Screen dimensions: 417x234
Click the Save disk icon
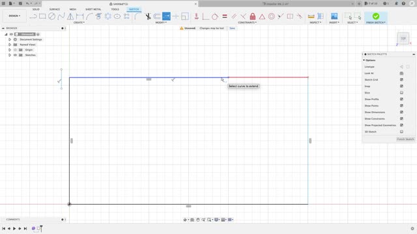(x=20, y=3)
